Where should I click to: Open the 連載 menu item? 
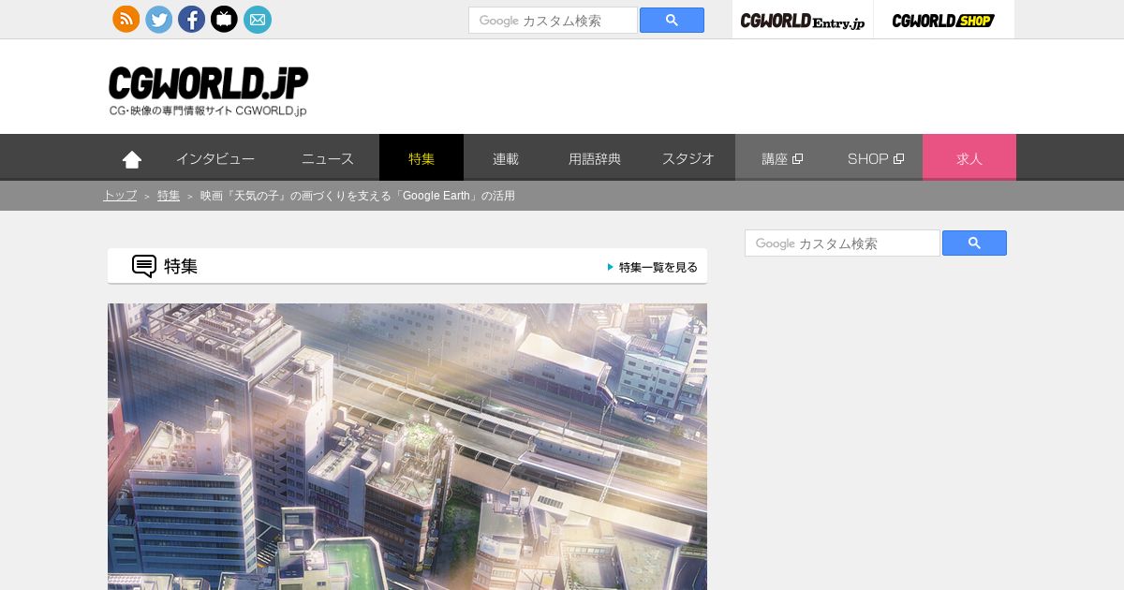tap(506, 158)
